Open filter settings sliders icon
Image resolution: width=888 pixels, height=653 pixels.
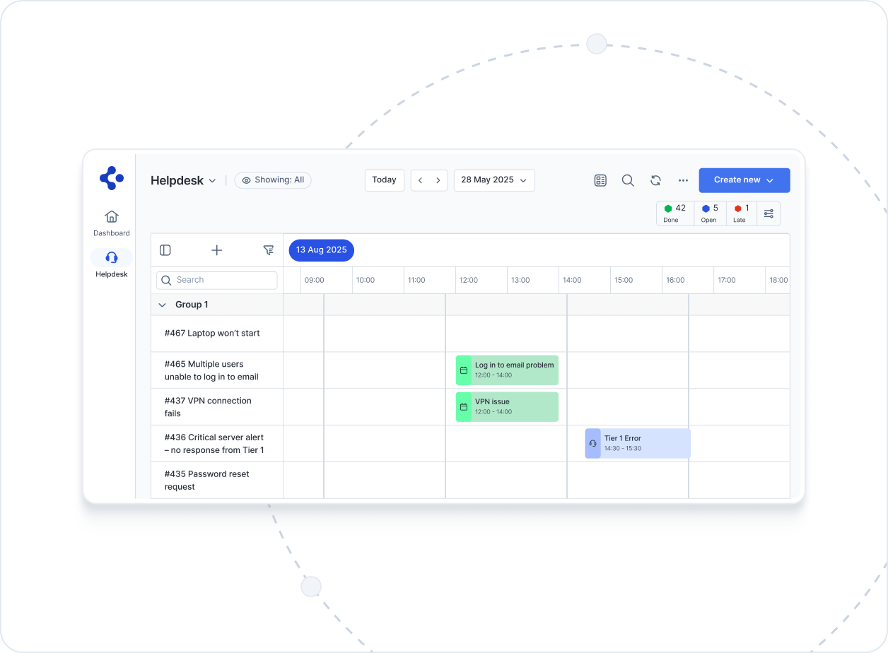point(769,213)
